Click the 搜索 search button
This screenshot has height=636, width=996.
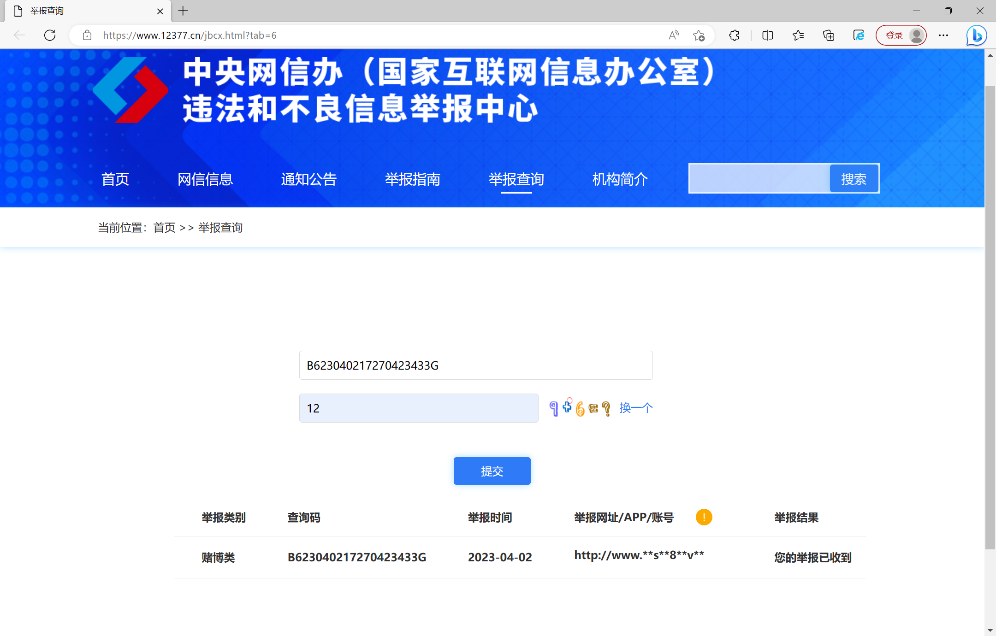pyautogui.click(x=854, y=178)
